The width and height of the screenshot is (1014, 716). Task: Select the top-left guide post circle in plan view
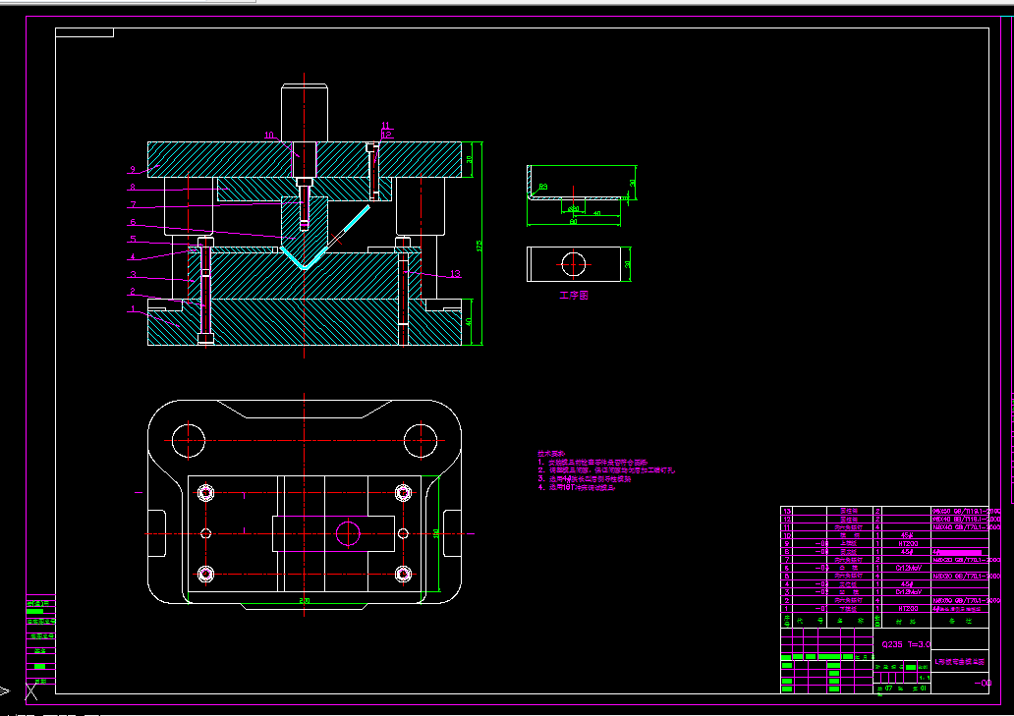tap(189, 441)
